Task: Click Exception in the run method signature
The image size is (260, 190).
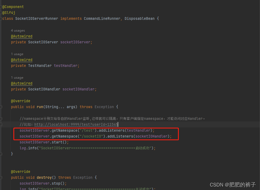Action: (104, 107)
